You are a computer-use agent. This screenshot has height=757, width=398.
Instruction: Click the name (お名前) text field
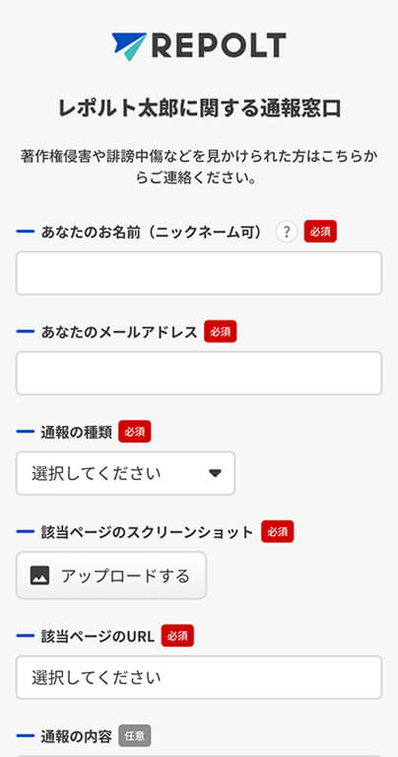[199, 273]
